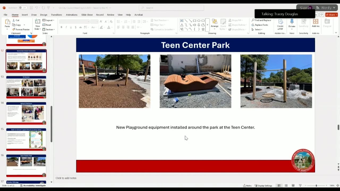Click the Redo arrow icon
Viewport: 340px width, 191px height.
coord(43,8)
